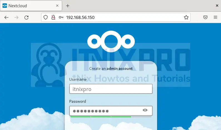Open a new browser tab
Viewport: 221px width, 130px height.
[68, 6]
